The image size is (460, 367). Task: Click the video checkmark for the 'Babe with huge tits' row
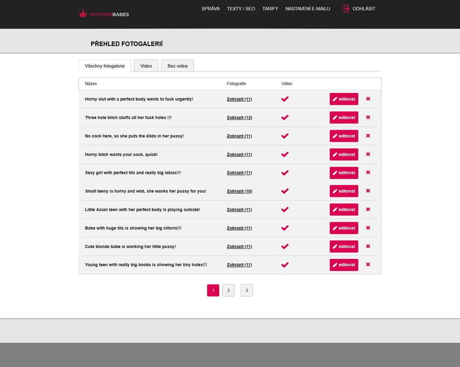pos(285,228)
